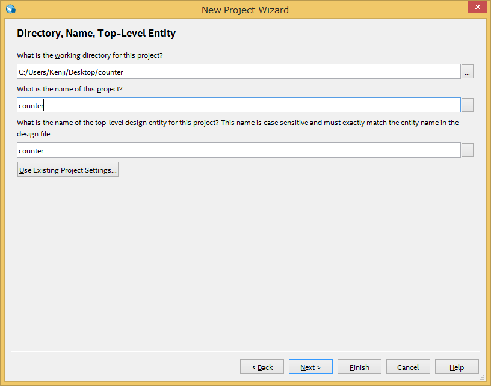The width and height of the screenshot is (491, 386).
Task: Open browse button beside project name field
Action: click(467, 105)
